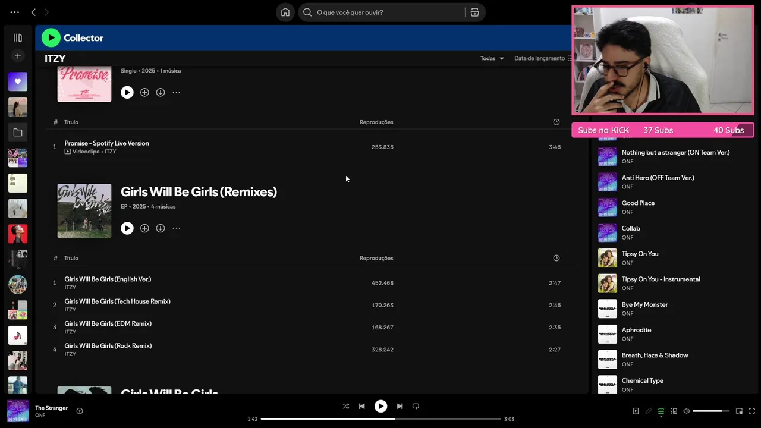This screenshot has height=428, width=761.
Task: Play Girls Will Be Girls (Remixes) EP
Action: pyautogui.click(x=127, y=228)
